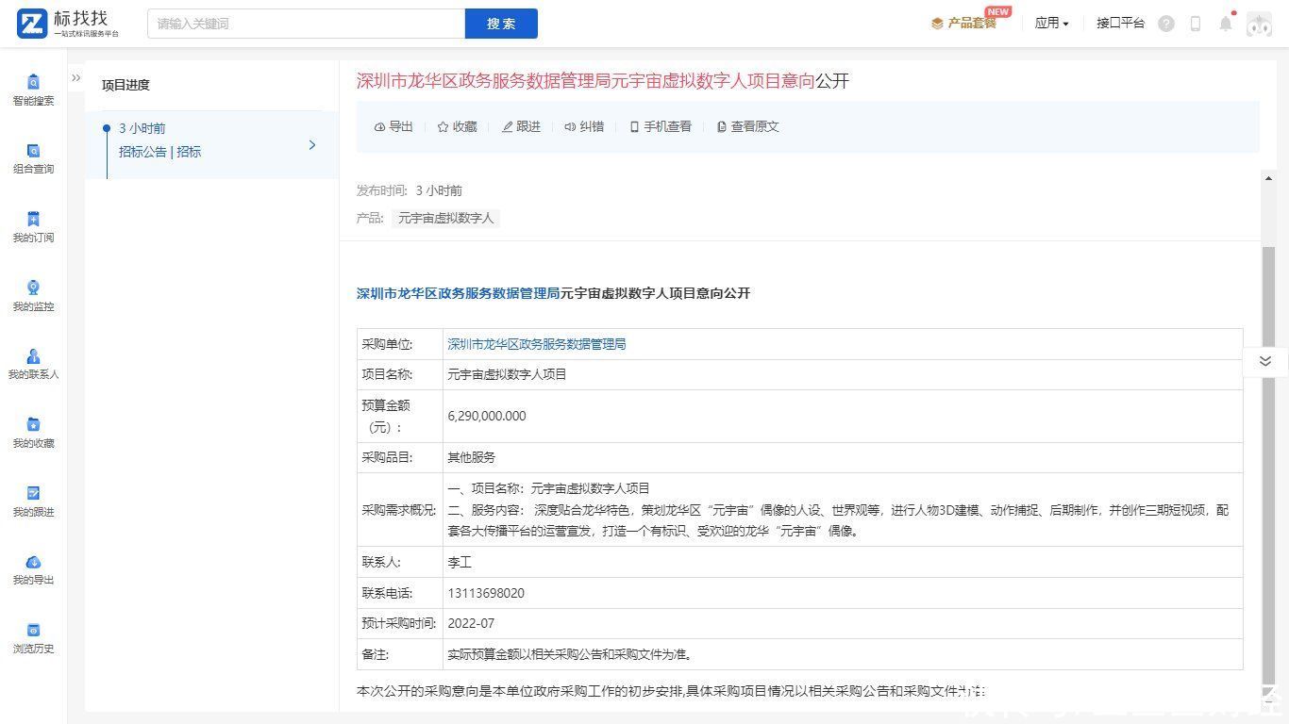Collapse details using right-side double-down chevron
Screen dimensions: 1289x724
click(1265, 361)
